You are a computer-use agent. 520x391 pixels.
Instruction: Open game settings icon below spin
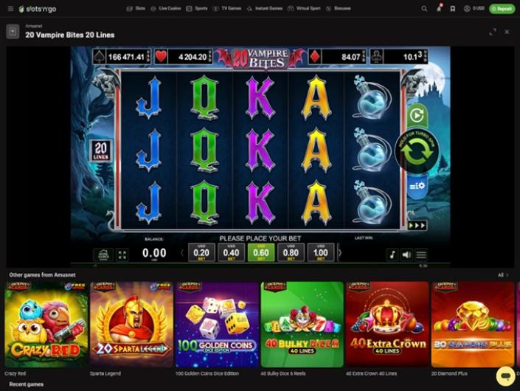coord(417,187)
